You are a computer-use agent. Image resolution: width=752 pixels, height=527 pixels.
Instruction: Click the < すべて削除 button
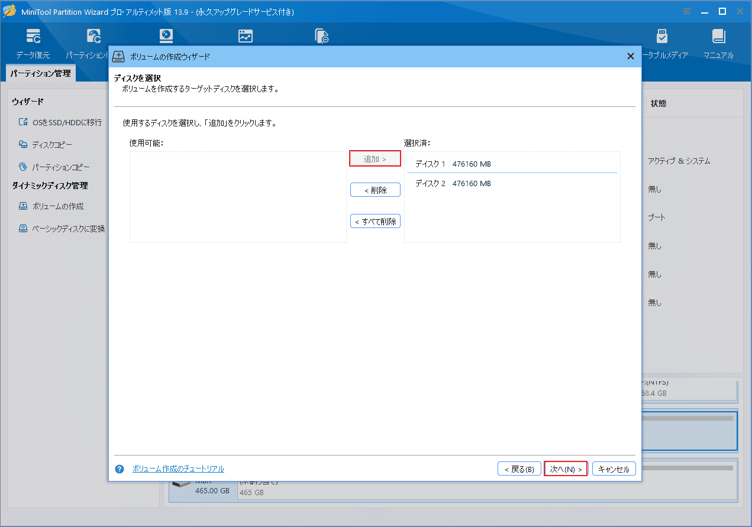pos(375,222)
